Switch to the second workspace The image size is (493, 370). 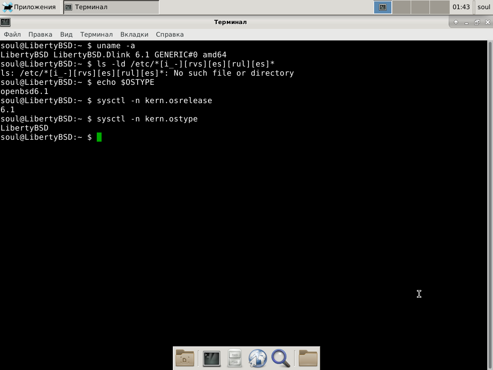click(402, 7)
